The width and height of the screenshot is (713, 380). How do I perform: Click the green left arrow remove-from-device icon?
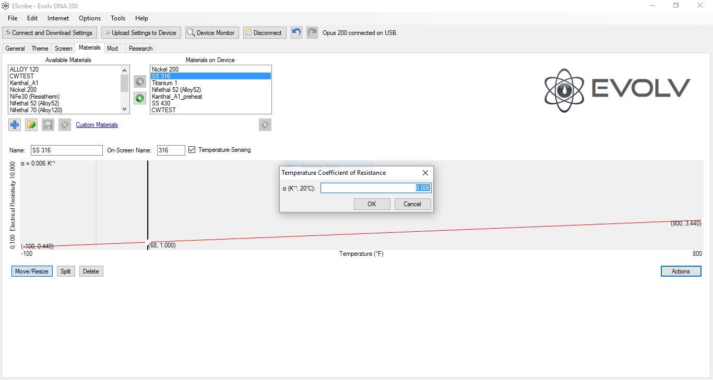[140, 98]
